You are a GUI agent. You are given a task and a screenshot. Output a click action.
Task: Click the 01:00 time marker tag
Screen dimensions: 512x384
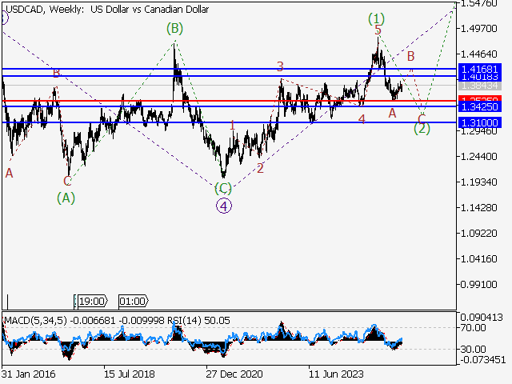point(133,302)
